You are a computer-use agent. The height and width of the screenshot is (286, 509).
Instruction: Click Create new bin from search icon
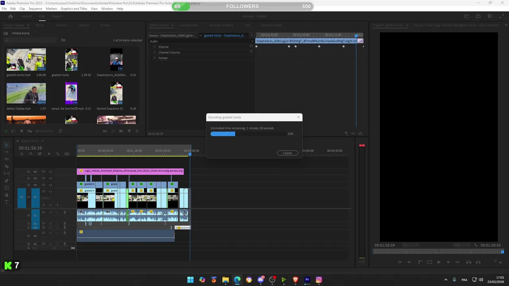click(63, 40)
